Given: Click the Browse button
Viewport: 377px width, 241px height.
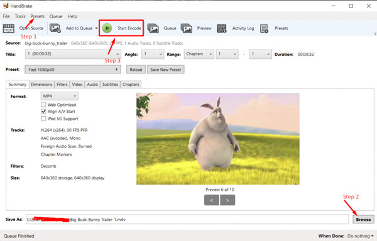Looking at the screenshot, I should (363, 220).
